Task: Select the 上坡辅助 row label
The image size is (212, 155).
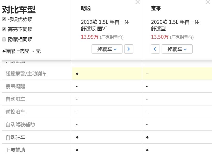Action: click(16, 150)
